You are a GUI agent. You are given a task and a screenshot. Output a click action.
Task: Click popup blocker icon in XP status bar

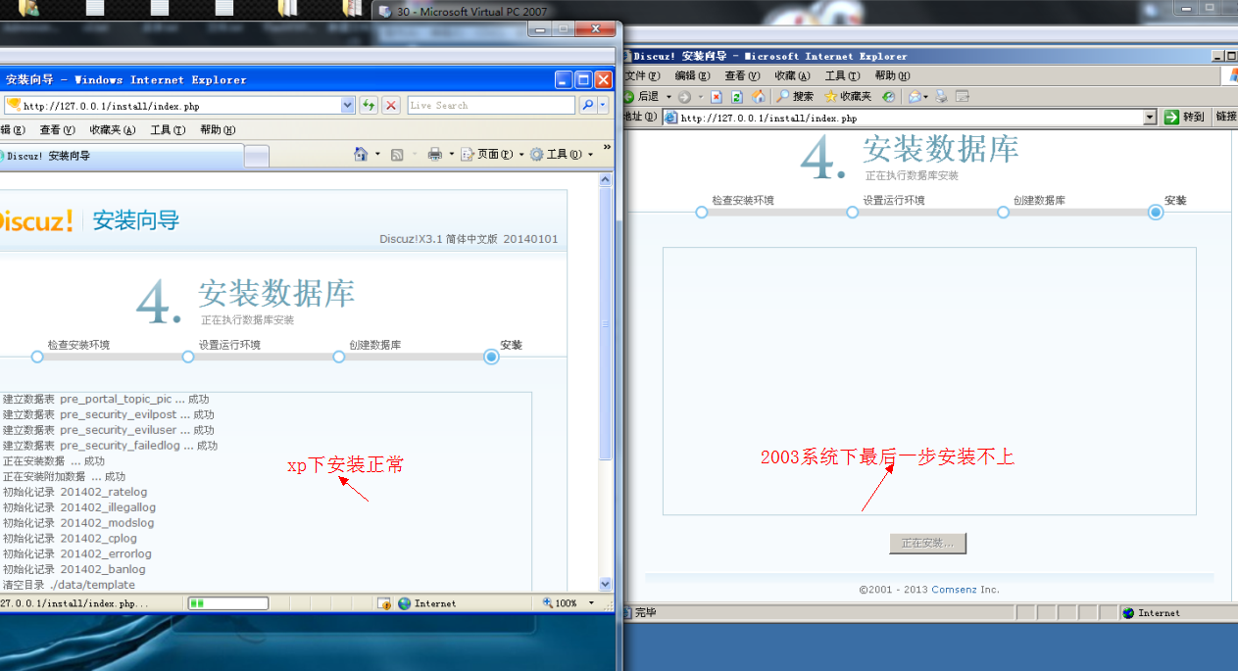tap(385, 603)
